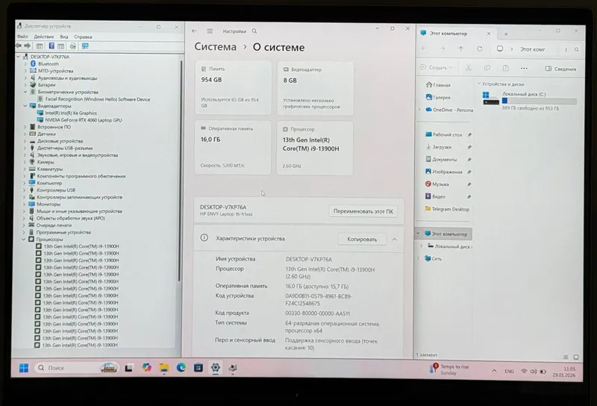Open Microsoft Edge from taskbar

(x=181, y=367)
